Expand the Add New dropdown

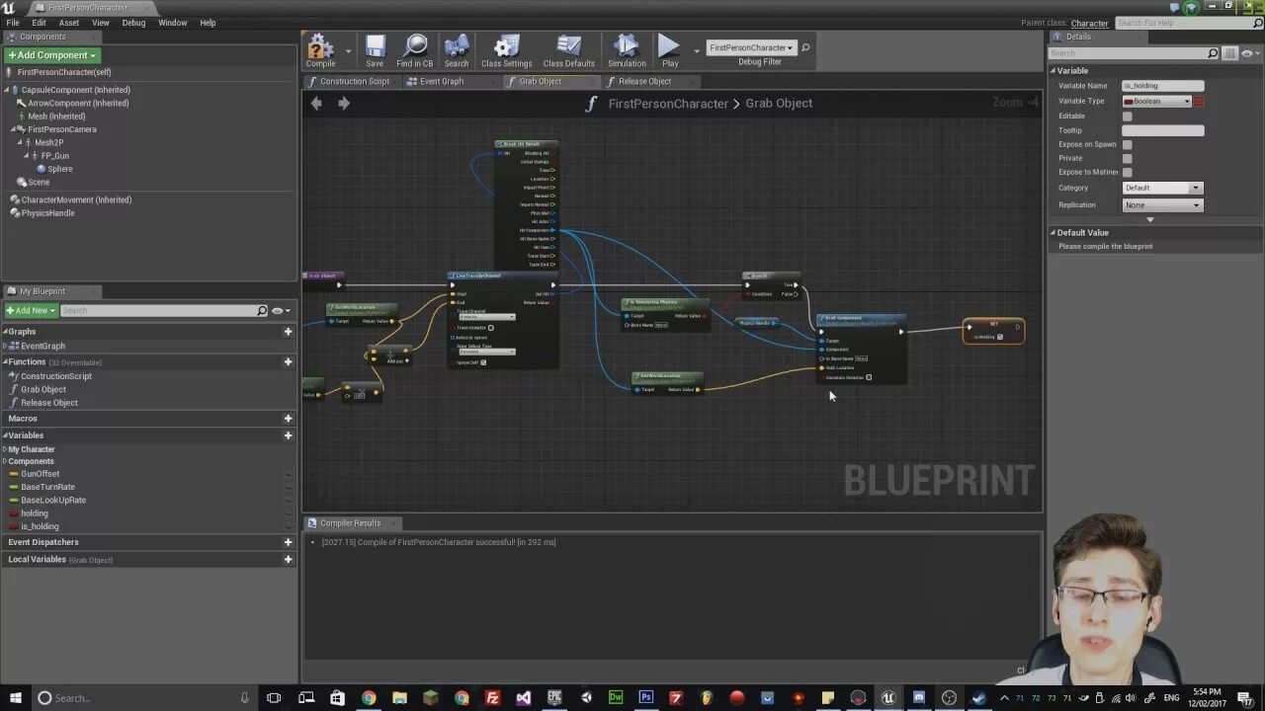point(31,311)
